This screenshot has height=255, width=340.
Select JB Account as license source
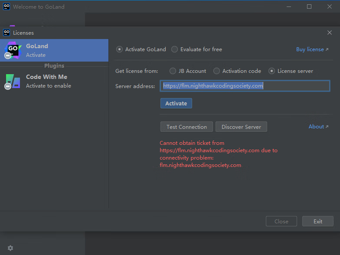[x=173, y=71]
